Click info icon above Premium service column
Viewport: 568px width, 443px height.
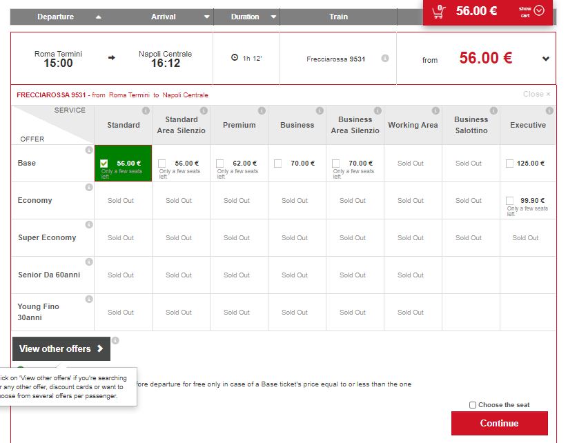(262, 110)
